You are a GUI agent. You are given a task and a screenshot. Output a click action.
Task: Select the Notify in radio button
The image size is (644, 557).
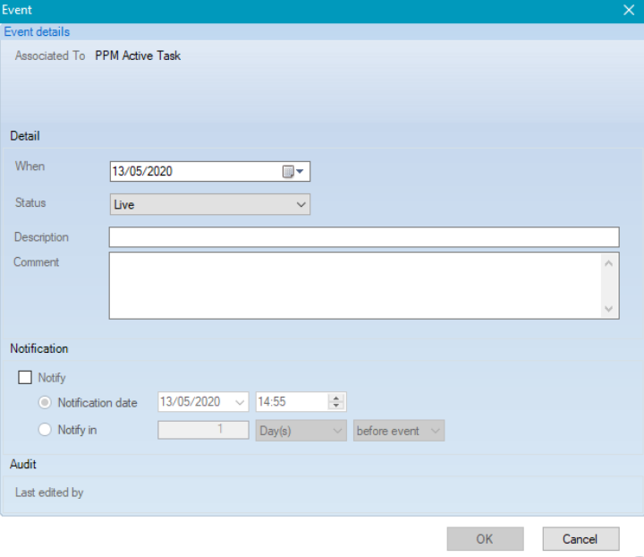[x=46, y=430]
